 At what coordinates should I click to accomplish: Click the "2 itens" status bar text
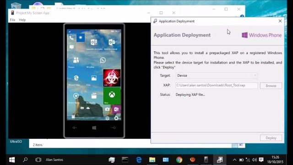point(38,145)
